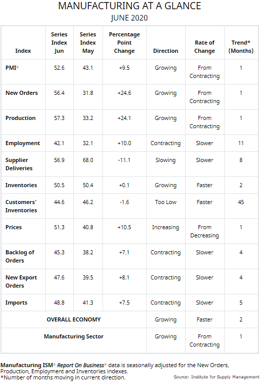The width and height of the screenshot is (262, 382).
Task: Click the Production index value 57.3
Action: point(59,118)
